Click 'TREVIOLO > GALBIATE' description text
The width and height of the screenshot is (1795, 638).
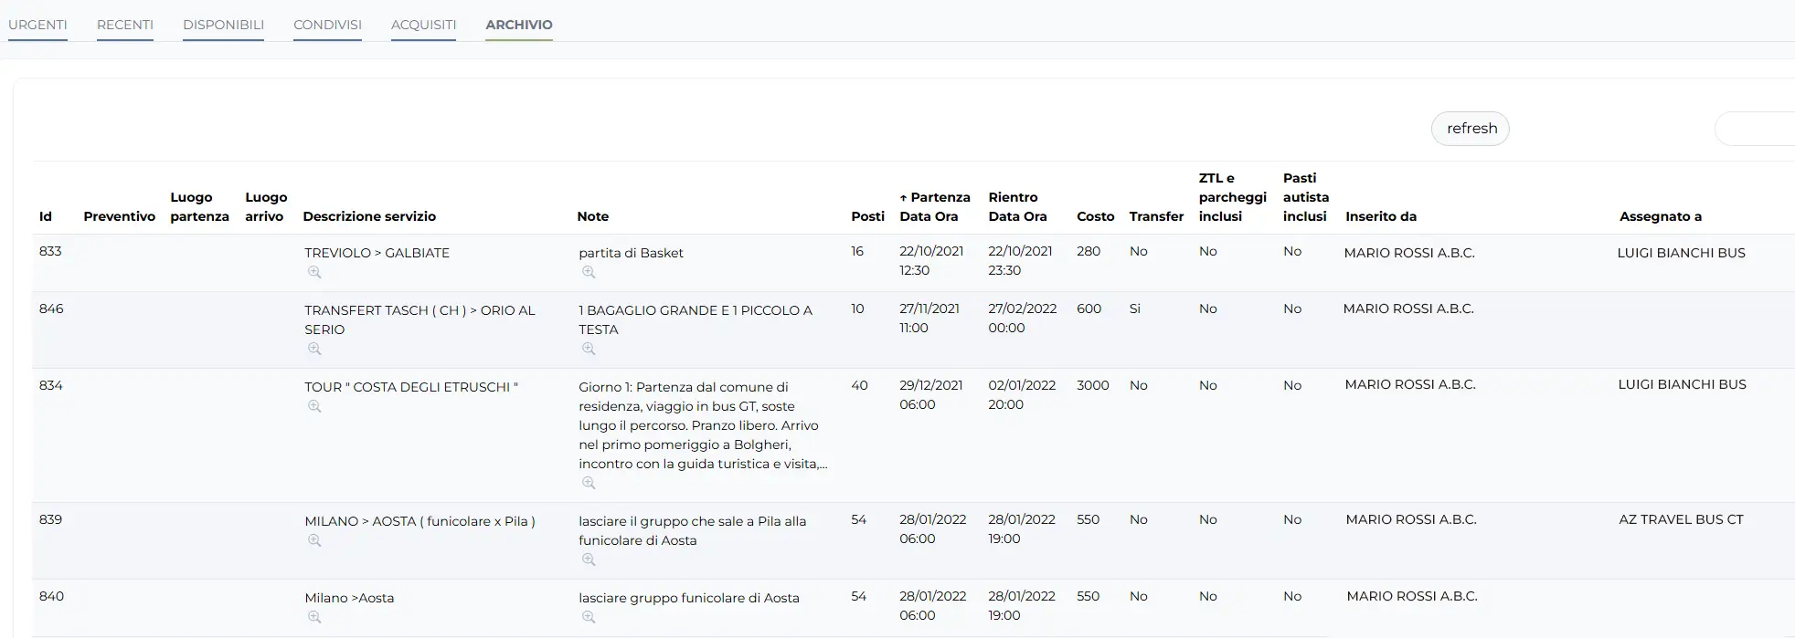(377, 253)
